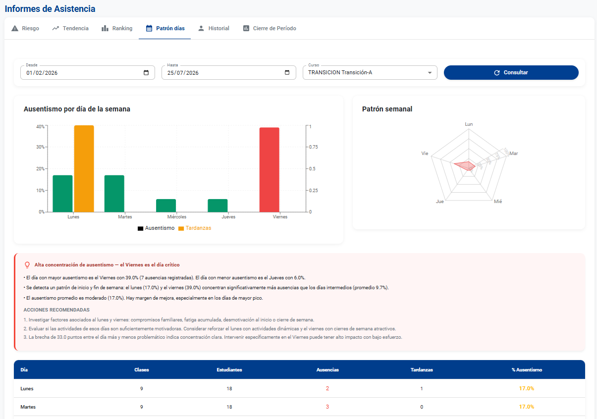Viewport: 597px width, 419px height.
Task: Click the Riesgo warning triangle icon
Action: [15, 28]
